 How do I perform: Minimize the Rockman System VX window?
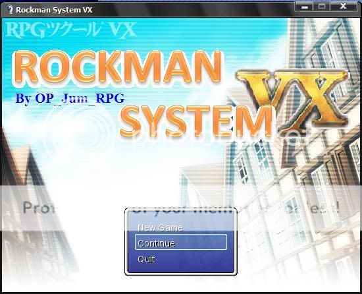pyautogui.click(x=304, y=7)
